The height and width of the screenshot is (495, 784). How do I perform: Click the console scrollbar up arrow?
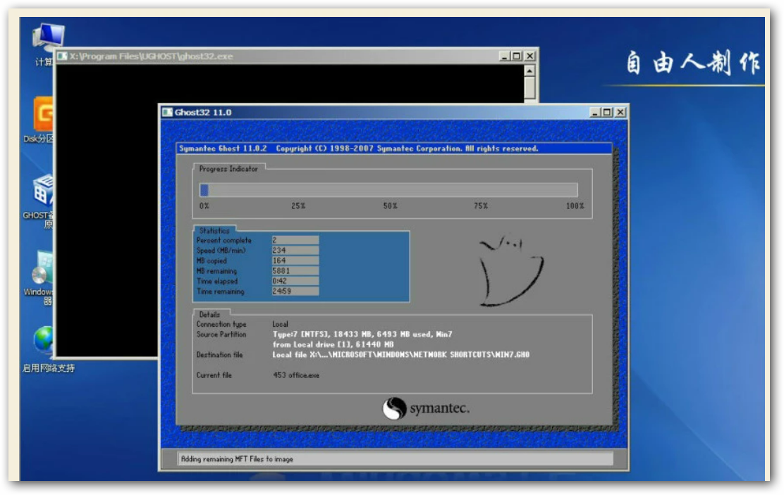[529, 70]
